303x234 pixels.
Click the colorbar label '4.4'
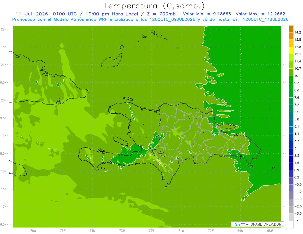point(297,134)
